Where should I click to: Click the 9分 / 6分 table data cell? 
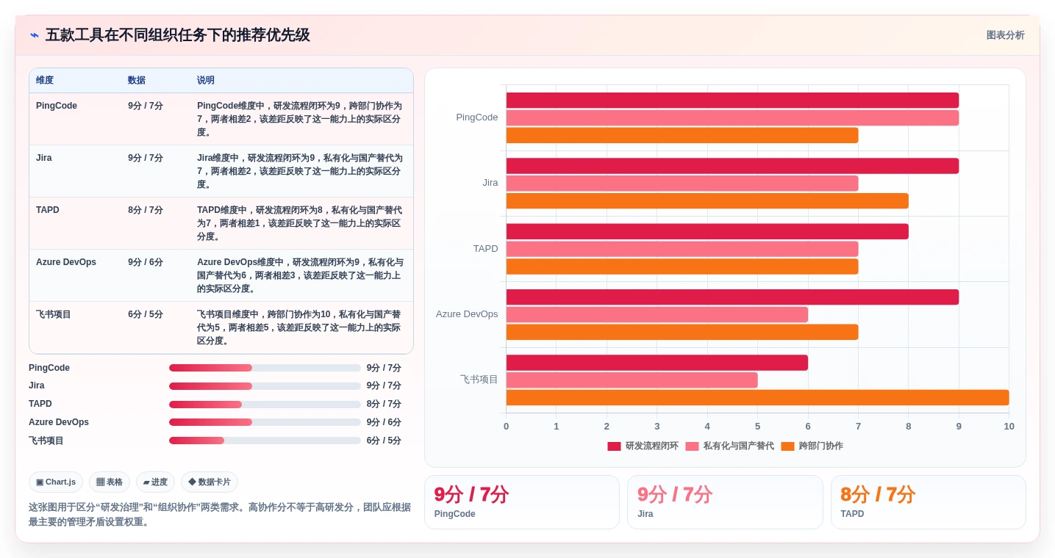(x=156, y=275)
